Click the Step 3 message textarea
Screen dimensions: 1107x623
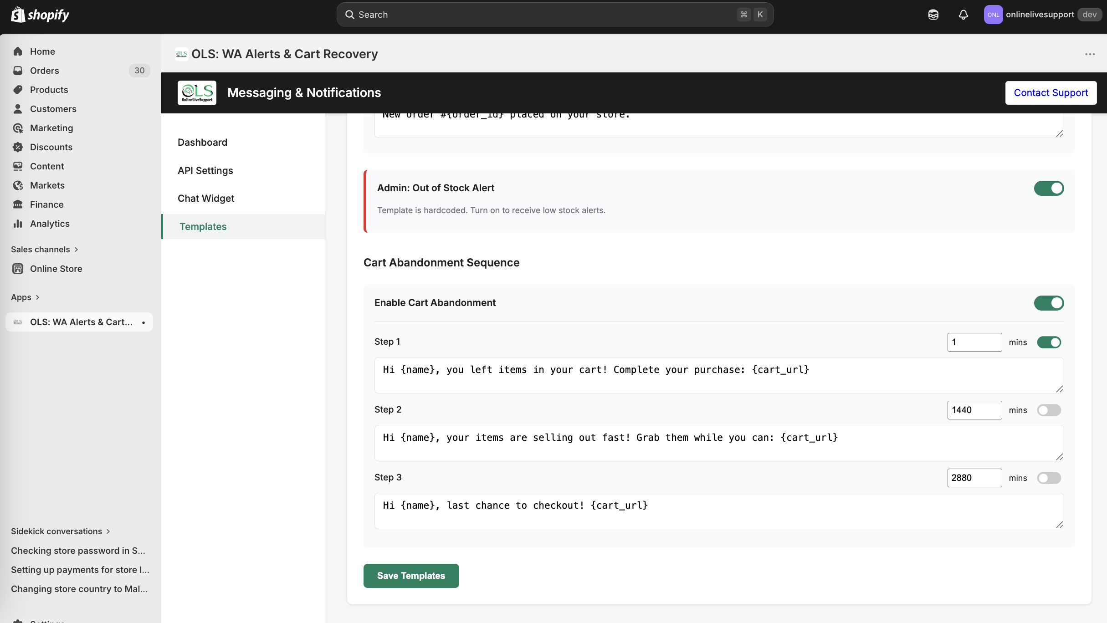719,511
